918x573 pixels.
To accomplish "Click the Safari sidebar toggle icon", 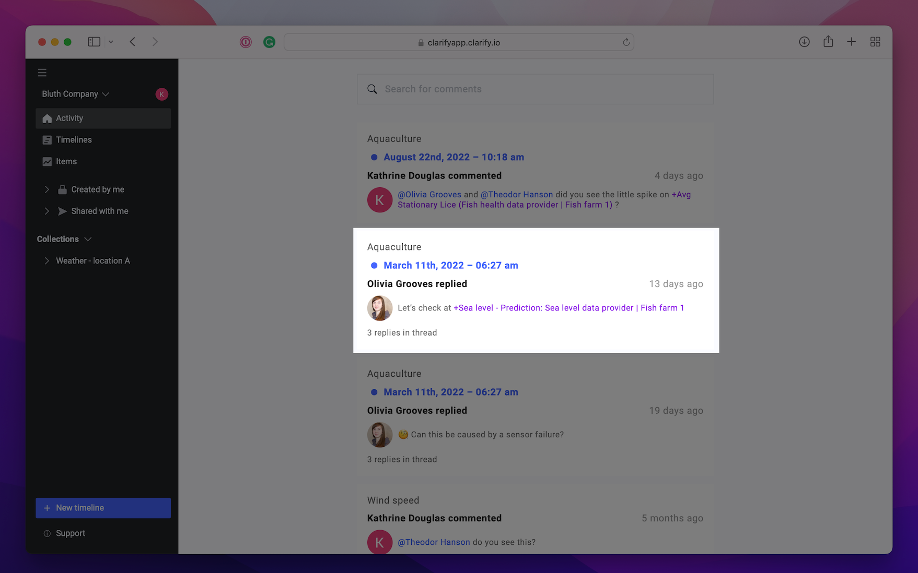I will [94, 42].
